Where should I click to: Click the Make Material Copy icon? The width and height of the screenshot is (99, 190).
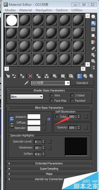tap(38, 76)
